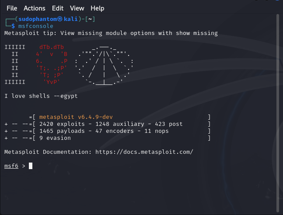The width and height of the screenshot is (283, 215).
Task: Click the '2420 exploits' text
Action: coord(62,124)
